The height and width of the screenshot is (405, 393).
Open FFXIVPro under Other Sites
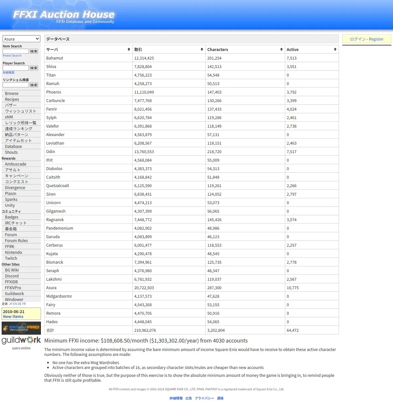21,288
